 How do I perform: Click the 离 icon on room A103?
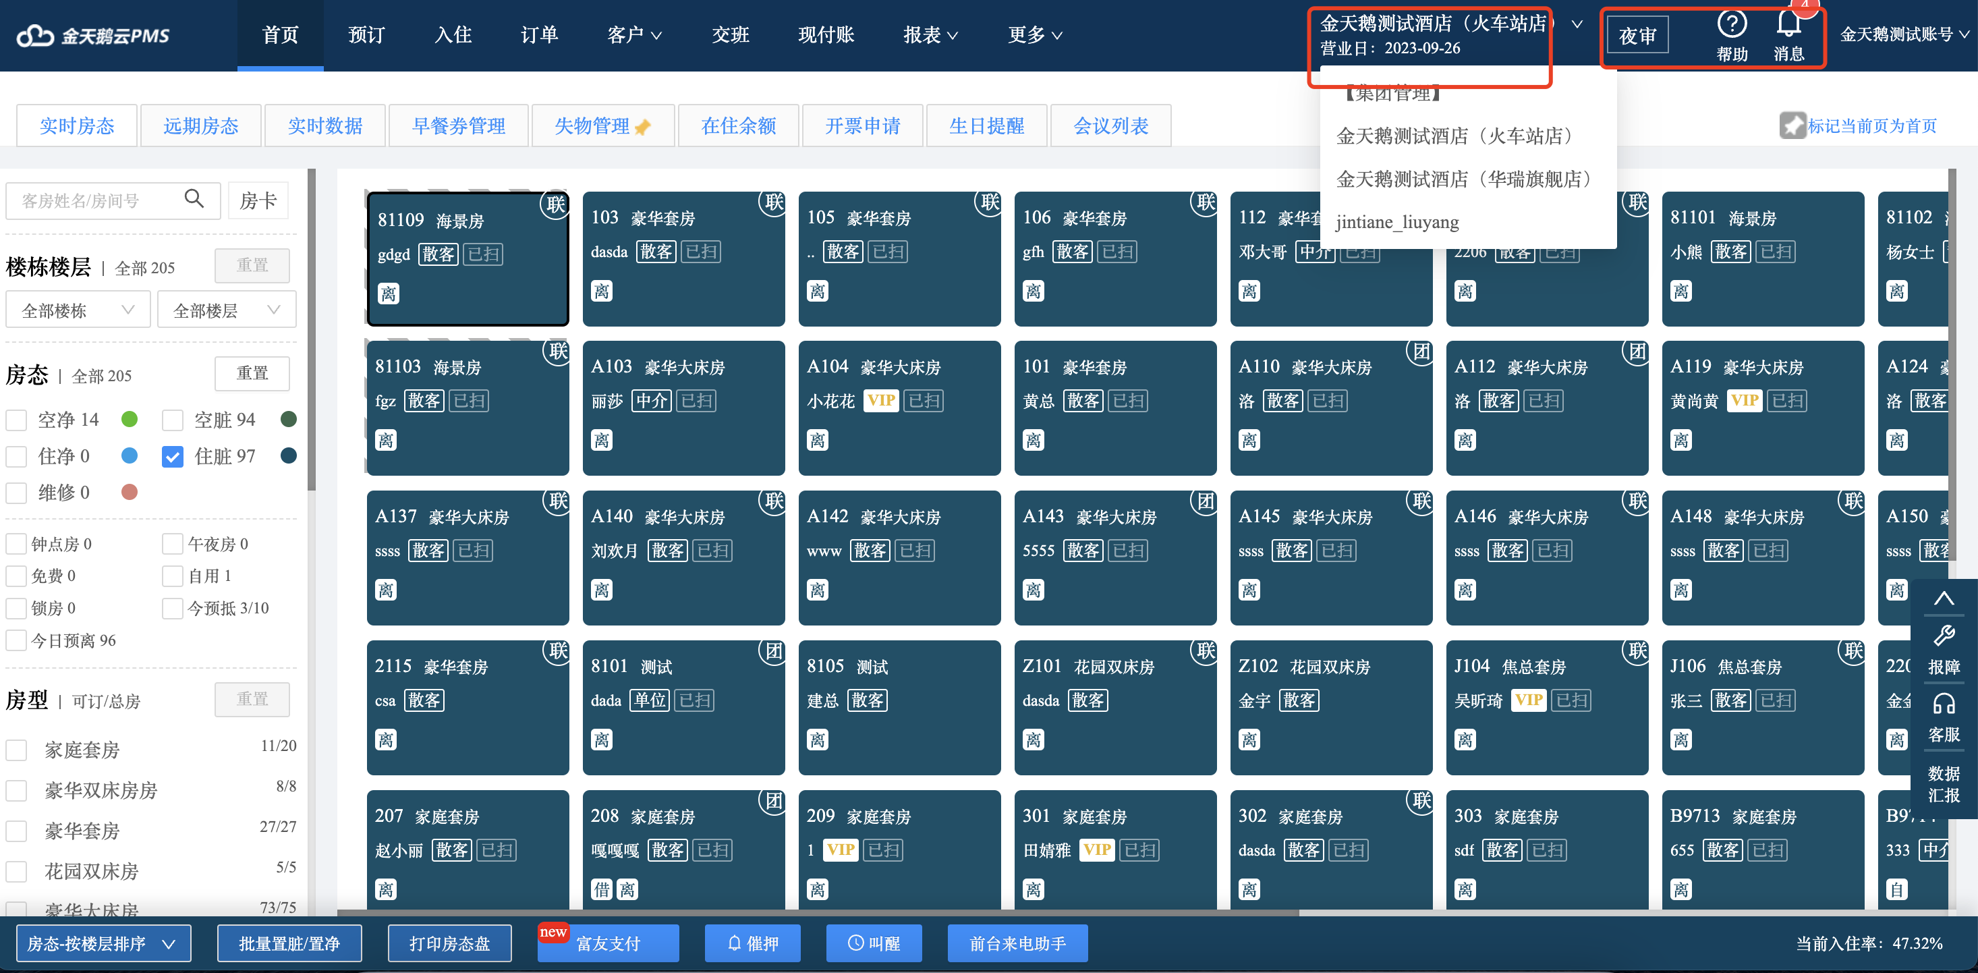[601, 440]
